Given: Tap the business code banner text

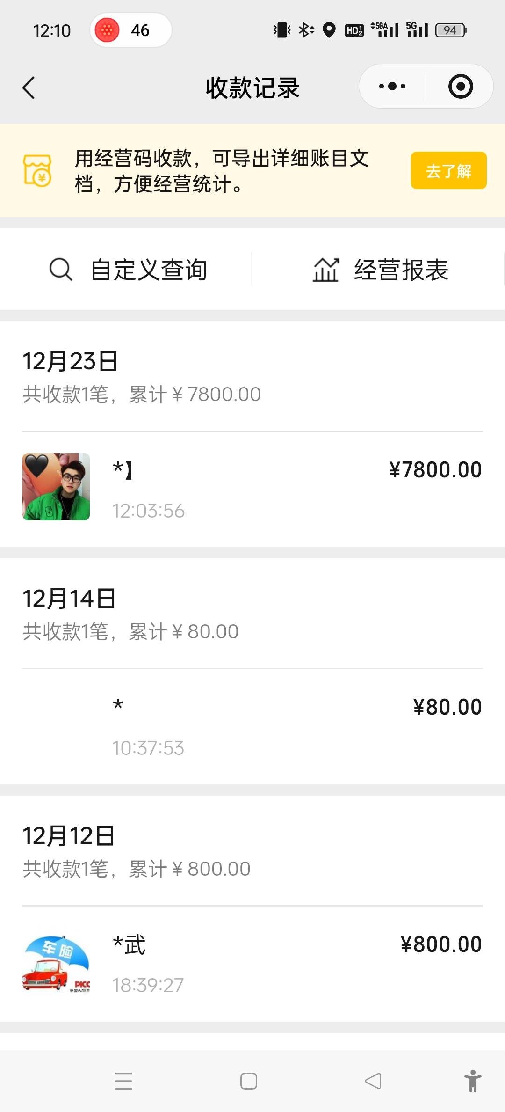Looking at the screenshot, I should [x=222, y=171].
